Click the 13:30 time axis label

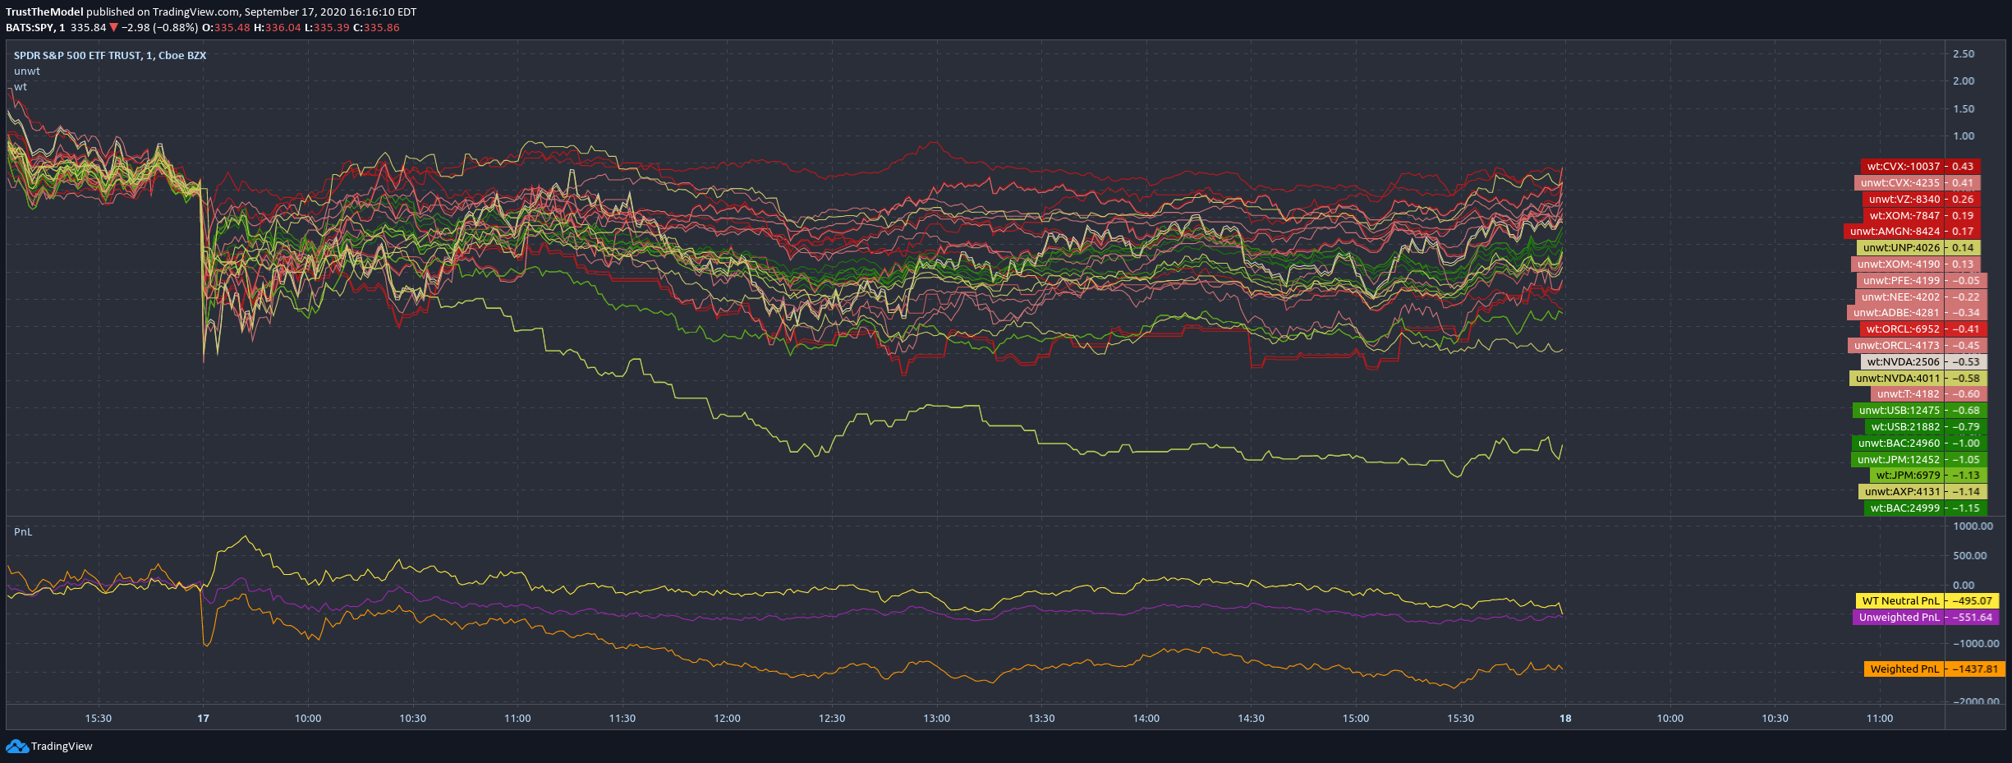pos(1041,718)
